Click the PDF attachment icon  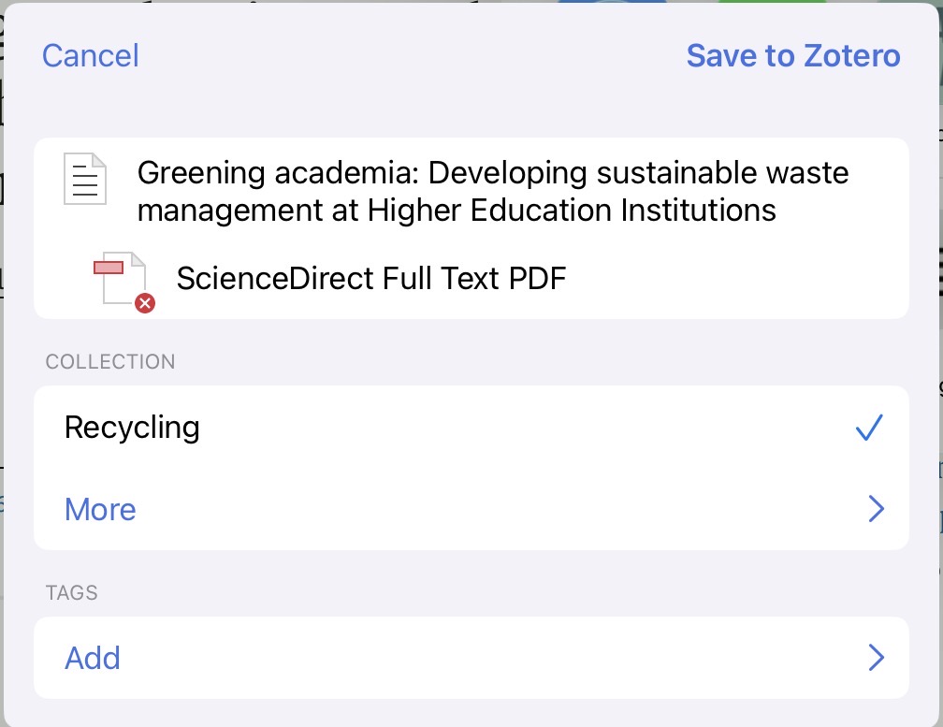pos(121,278)
